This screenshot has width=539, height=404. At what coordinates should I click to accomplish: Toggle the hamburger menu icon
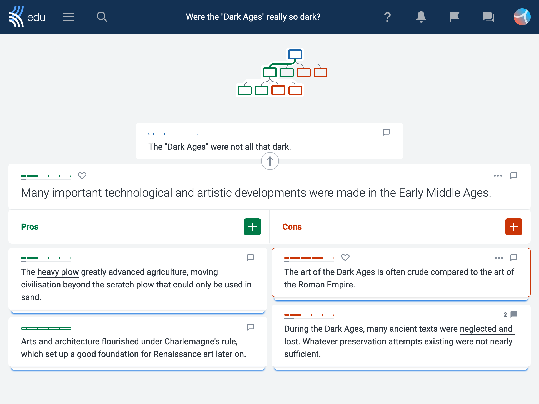tap(67, 17)
